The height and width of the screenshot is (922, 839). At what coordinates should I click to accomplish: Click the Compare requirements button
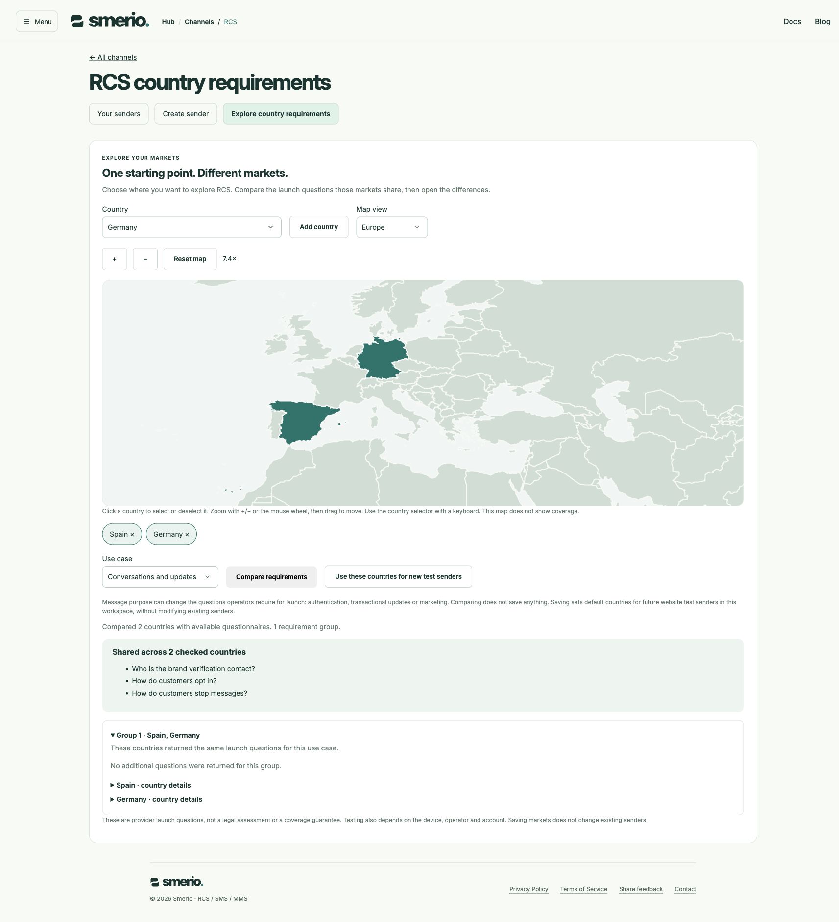(271, 577)
